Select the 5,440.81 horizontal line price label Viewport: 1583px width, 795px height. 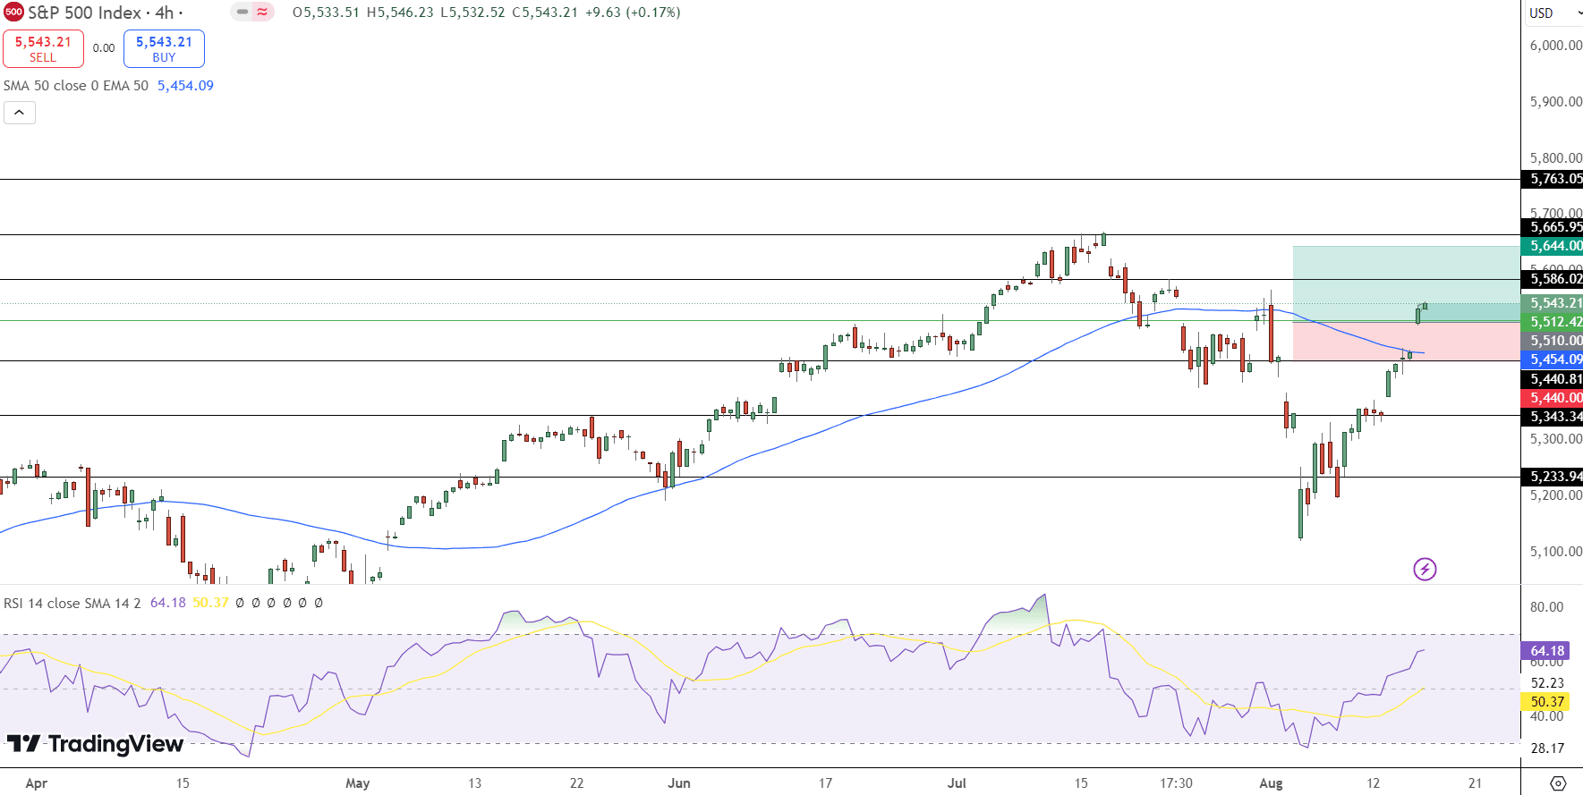(1553, 379)
